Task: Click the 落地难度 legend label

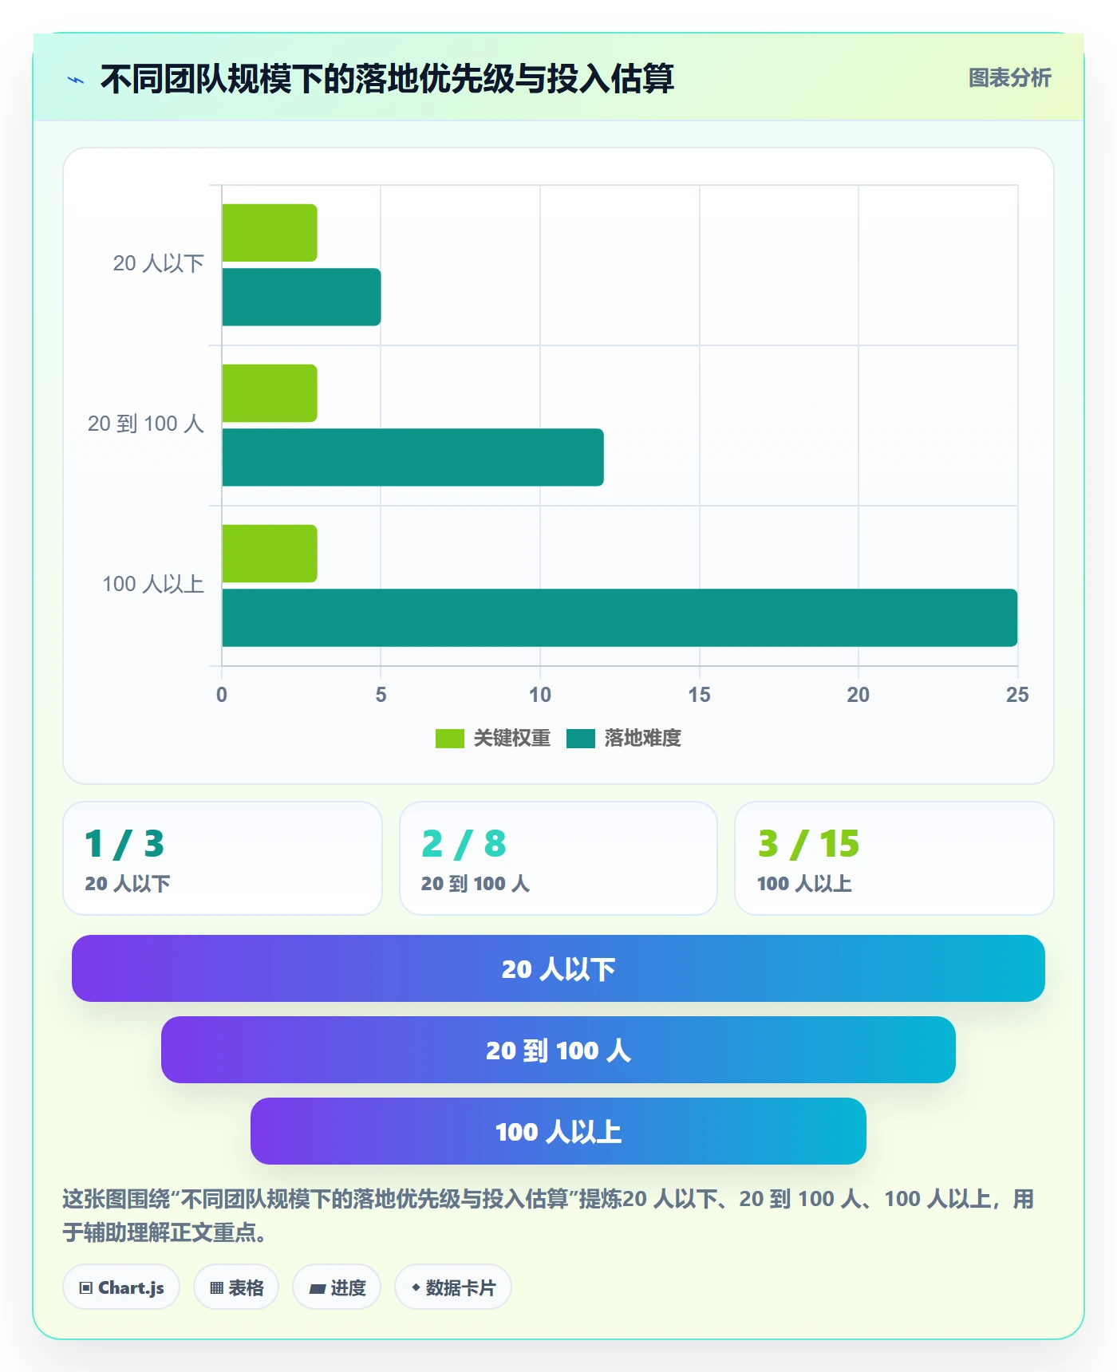Action: tap(643, 739)
